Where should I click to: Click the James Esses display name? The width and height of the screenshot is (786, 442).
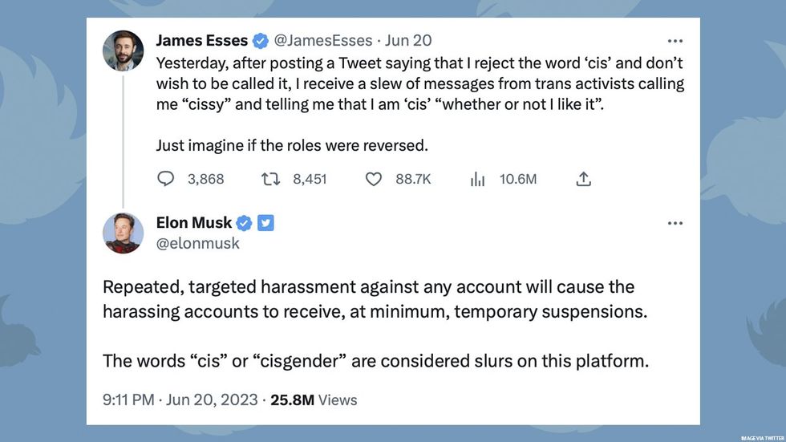click(x=201, y=40)
